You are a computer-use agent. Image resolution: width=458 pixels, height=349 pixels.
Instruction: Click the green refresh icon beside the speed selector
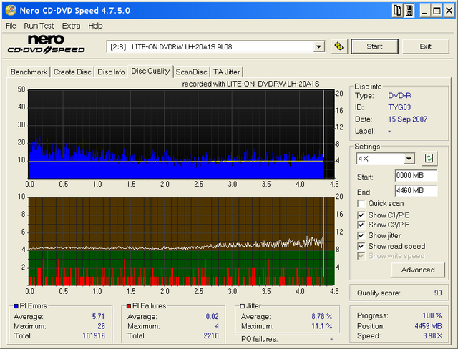pos(429,159)
